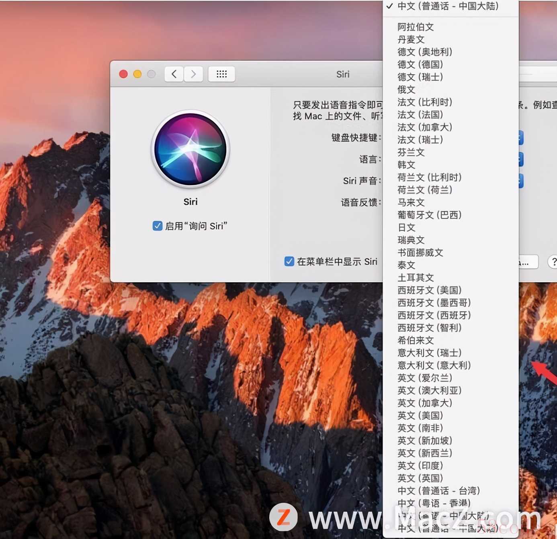Minimize the Siri preferences window
Image resolution: width=557 pixels, height=539 pixels.
(x=137, y=74)
